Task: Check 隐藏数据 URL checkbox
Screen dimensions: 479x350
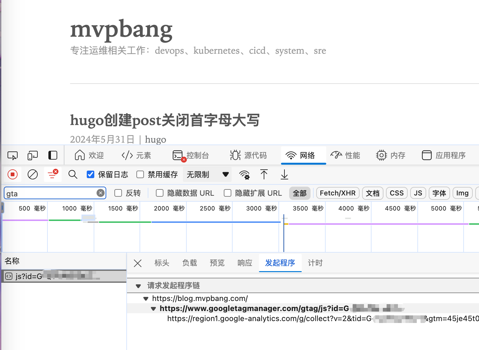Action: click(160, 193)
